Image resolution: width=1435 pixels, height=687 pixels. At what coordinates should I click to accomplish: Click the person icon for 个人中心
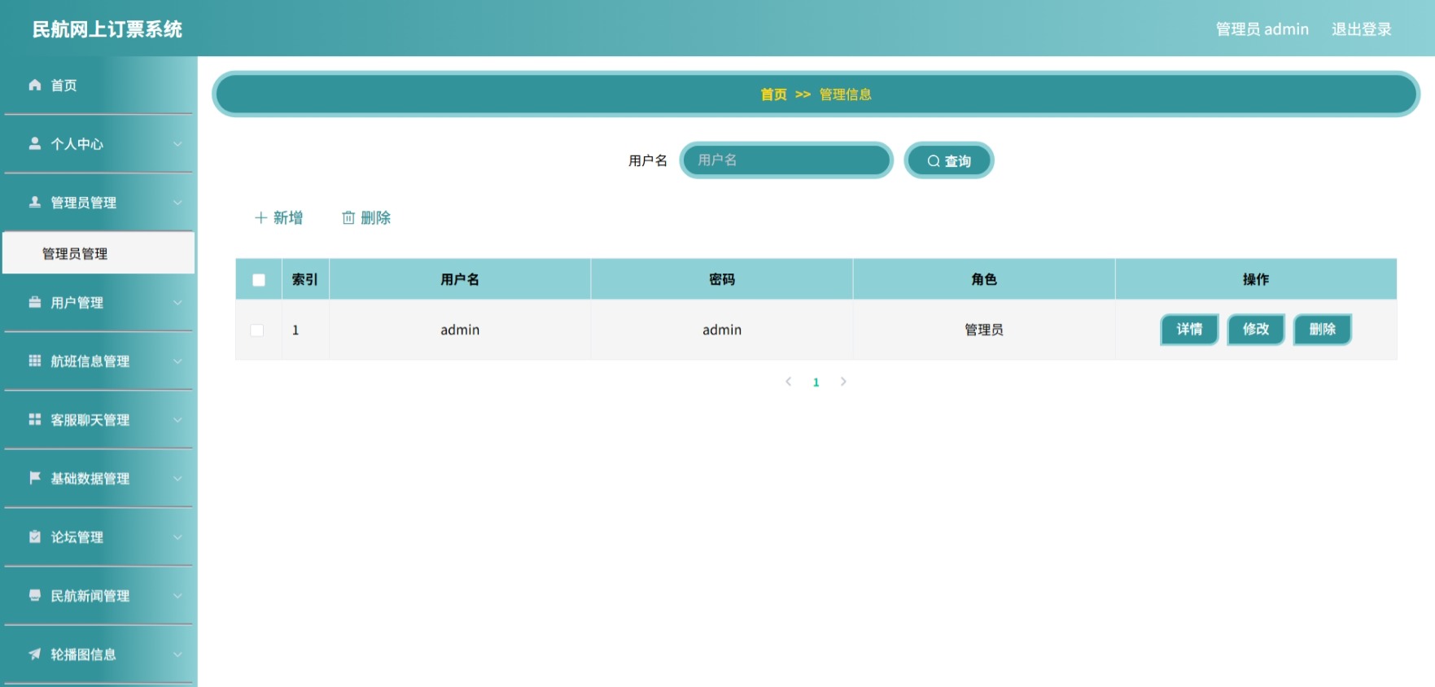tap(35, 143)
